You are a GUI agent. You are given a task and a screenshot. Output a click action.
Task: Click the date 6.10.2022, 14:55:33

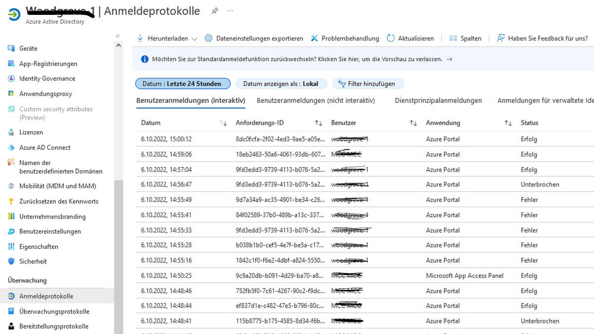(x=166, y=230)
